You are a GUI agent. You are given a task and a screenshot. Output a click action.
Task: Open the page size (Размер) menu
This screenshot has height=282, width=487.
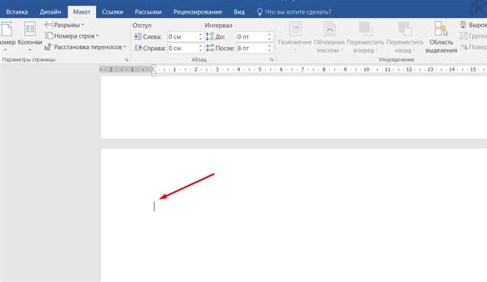pyautogui.click(x=7, y=36)
